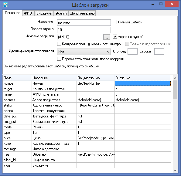Click the scroll up arrow of grid
This screenshot has width=181, height=176.
(x=175, y=78)
